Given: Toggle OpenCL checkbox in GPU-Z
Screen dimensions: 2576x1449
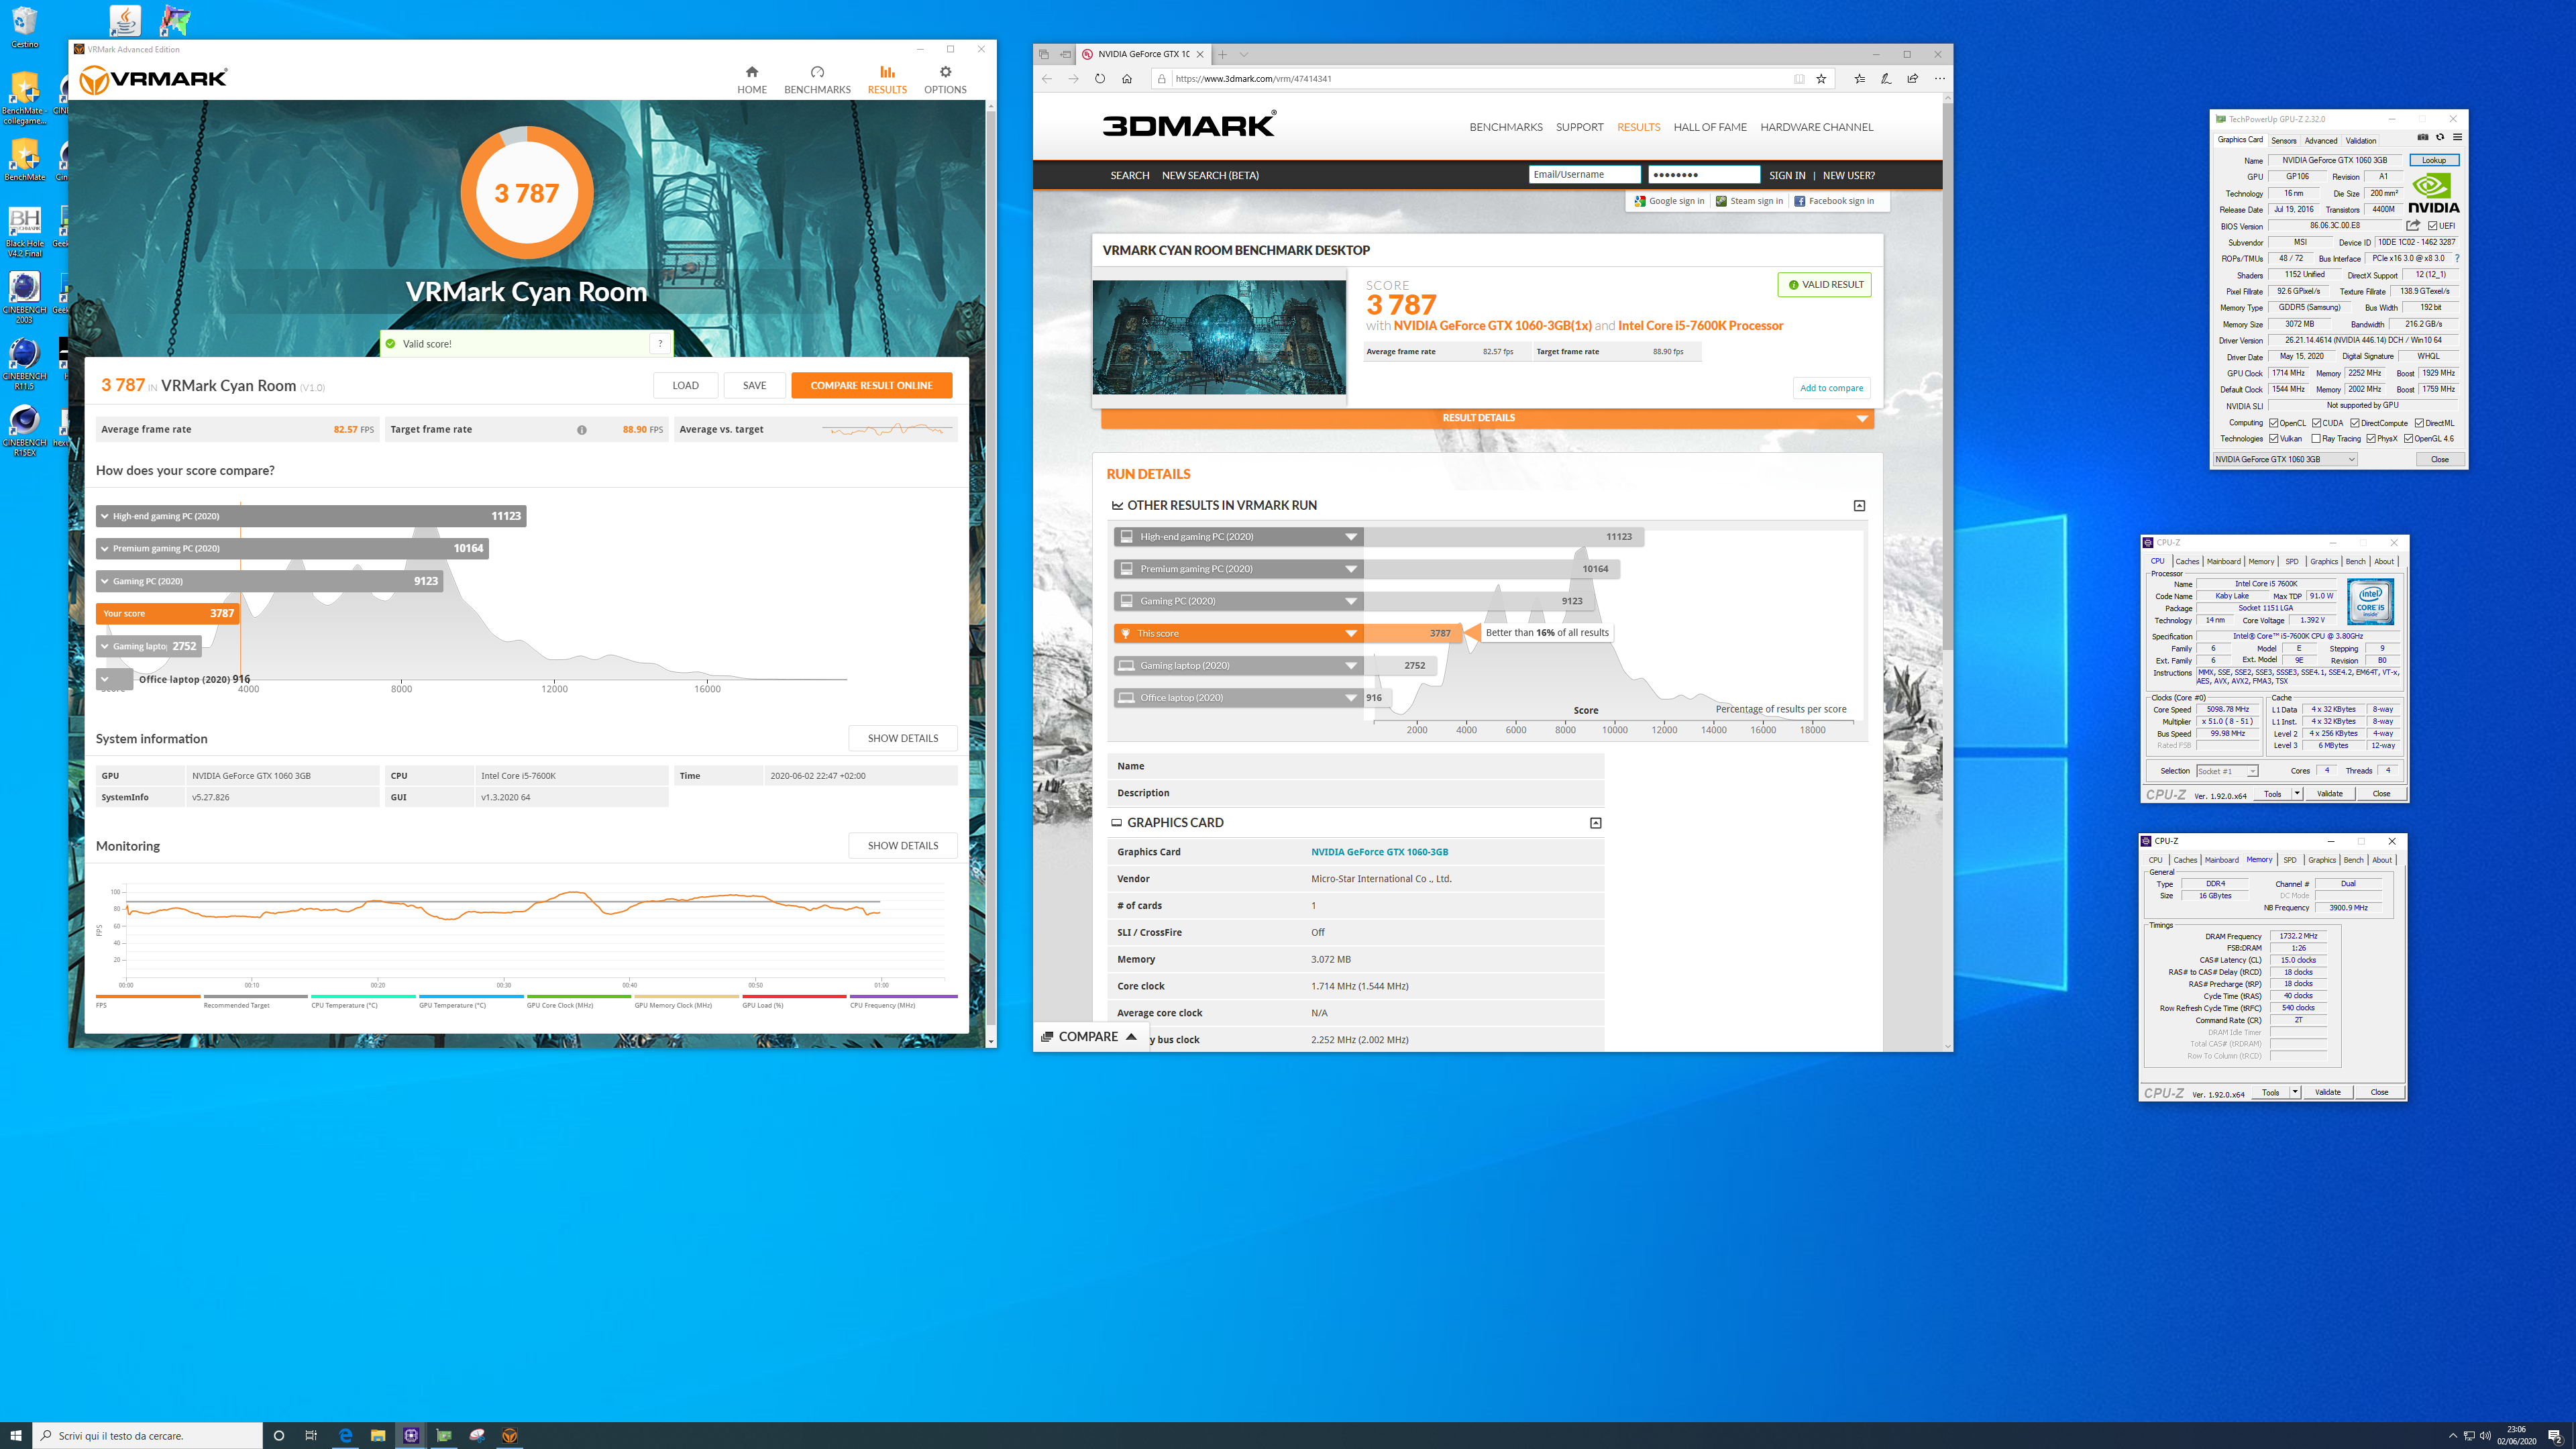Looking at the screenshot, I should pos(2274,423).
